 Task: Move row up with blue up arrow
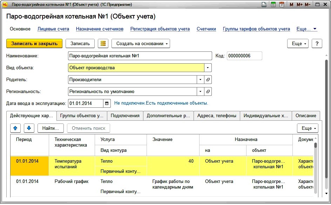pyautogui.click(x=15, y=128)
